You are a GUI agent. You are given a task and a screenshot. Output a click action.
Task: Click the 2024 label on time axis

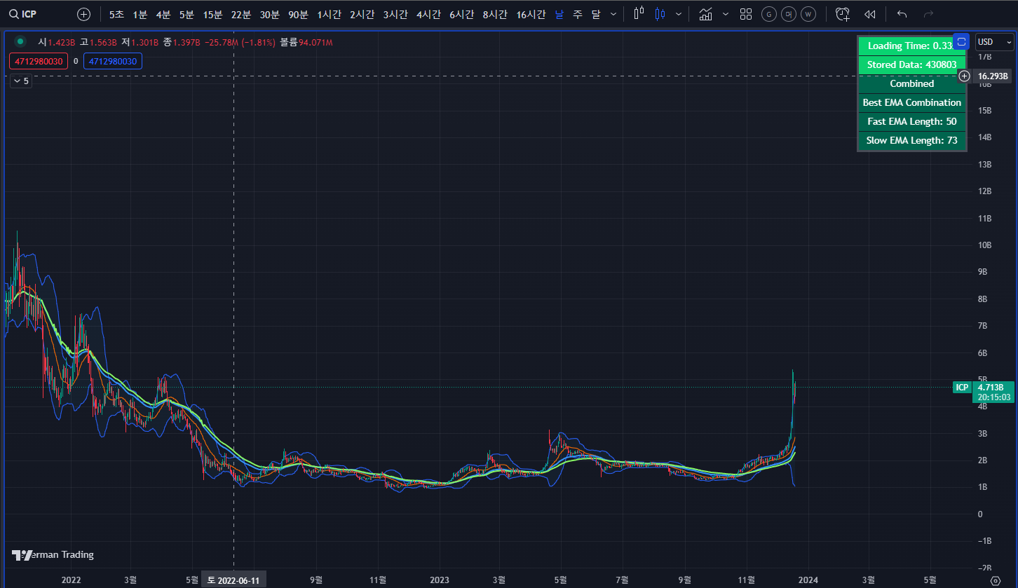coord(808,580)
